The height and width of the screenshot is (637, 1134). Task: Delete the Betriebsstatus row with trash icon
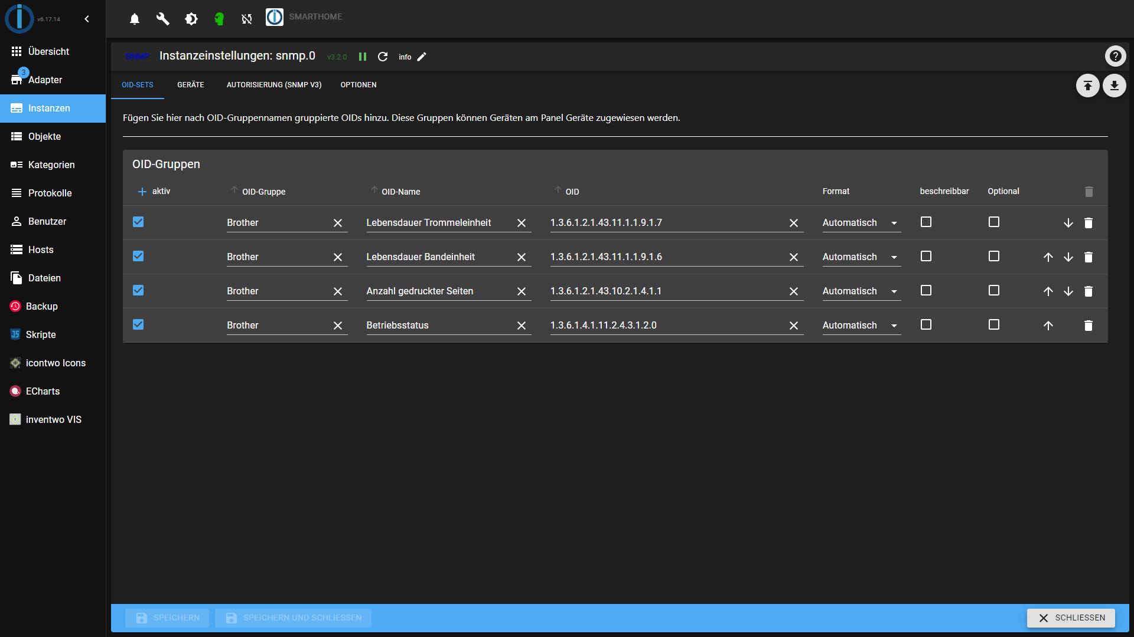coord(1089,326)
